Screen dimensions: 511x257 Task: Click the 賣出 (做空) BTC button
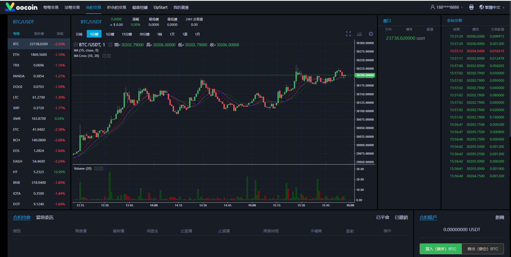coord(482,249)
